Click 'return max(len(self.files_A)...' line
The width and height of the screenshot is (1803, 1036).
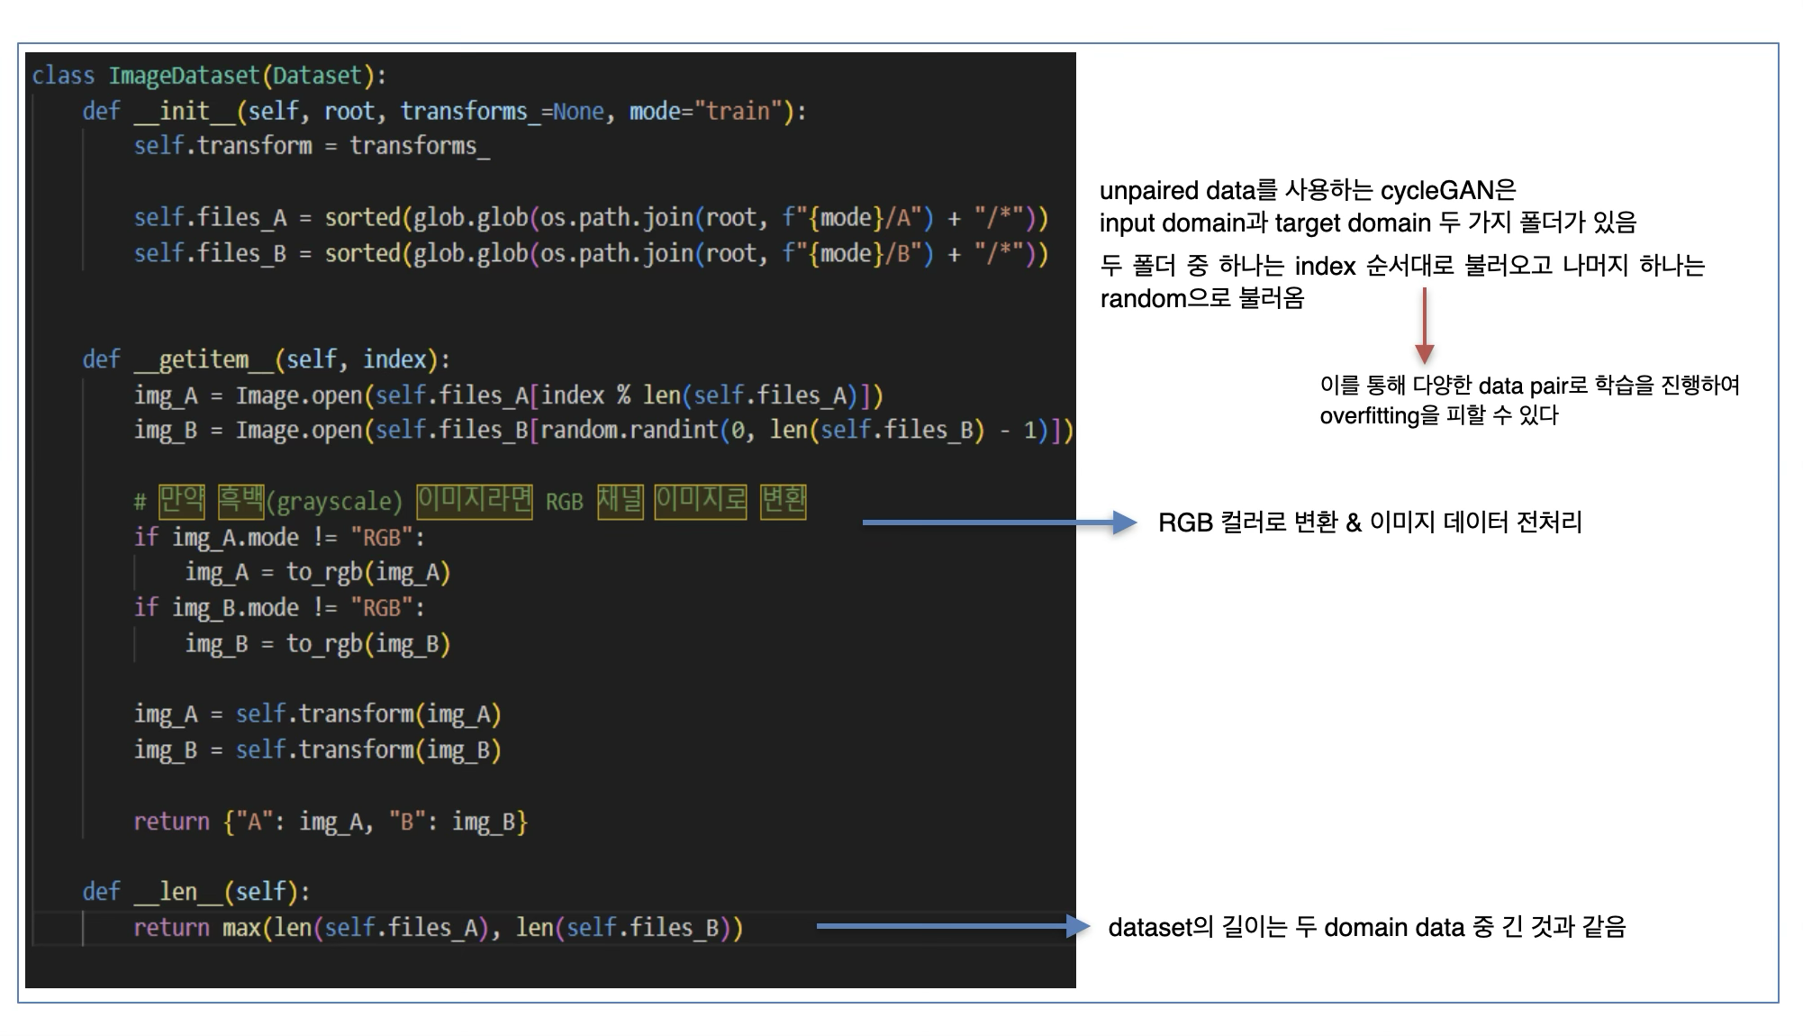438,928
